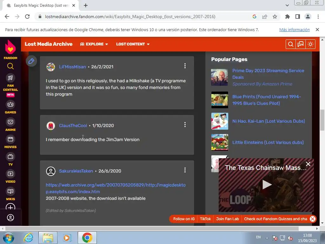Viewport: 325px width, 244px height.
Task: Open the Chrome extensions puzzle icon
Action: tap(288, 17)
